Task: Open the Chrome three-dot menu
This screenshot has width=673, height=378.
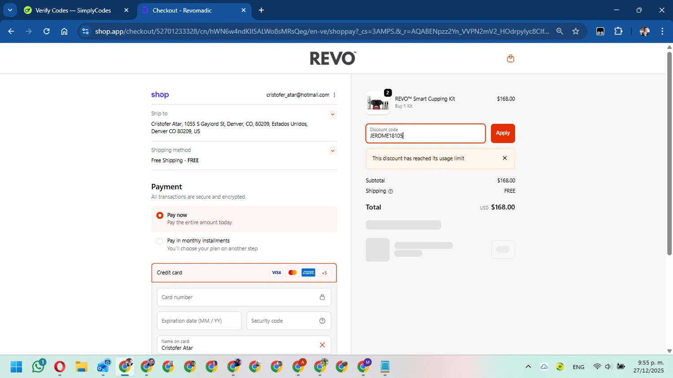Action: pyautogui.click(x=662, y=31)
